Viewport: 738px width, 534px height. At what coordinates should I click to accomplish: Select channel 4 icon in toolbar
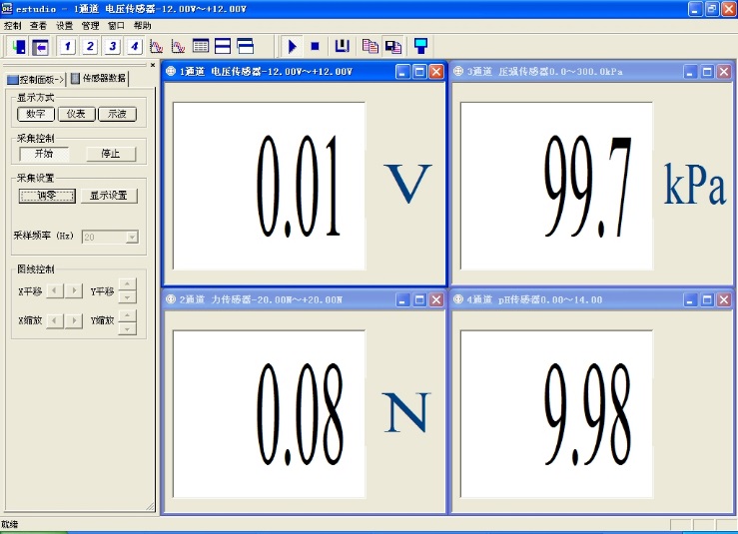click(134, 46)
